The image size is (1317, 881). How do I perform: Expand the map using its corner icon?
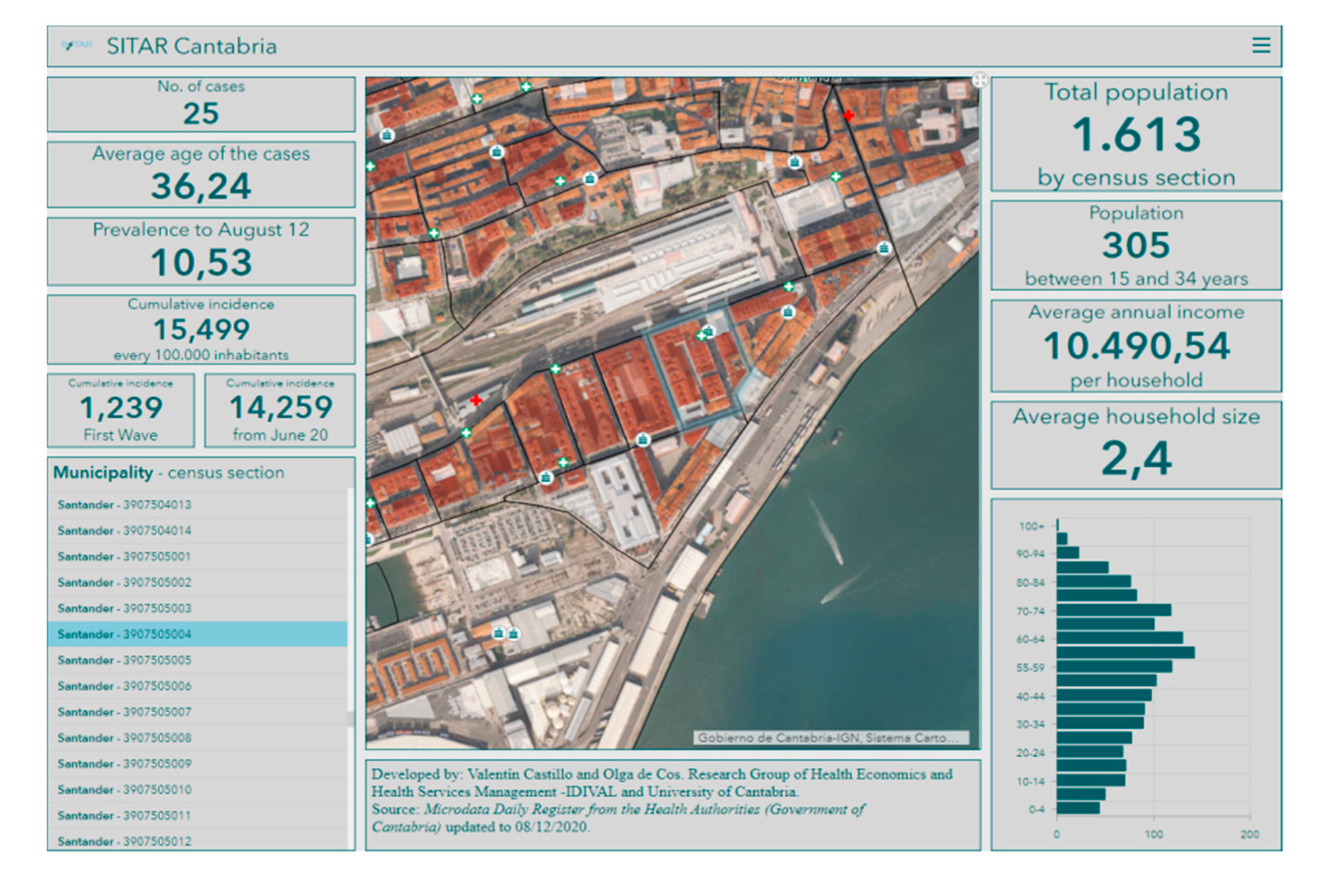coord(979,80)
